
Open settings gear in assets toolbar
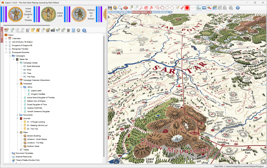click(x=78, y=30)
